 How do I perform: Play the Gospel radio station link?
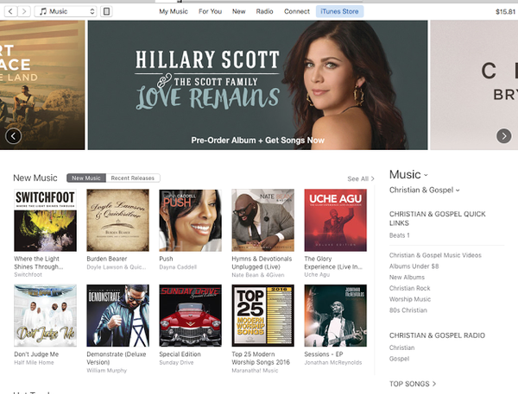[399, 359]
